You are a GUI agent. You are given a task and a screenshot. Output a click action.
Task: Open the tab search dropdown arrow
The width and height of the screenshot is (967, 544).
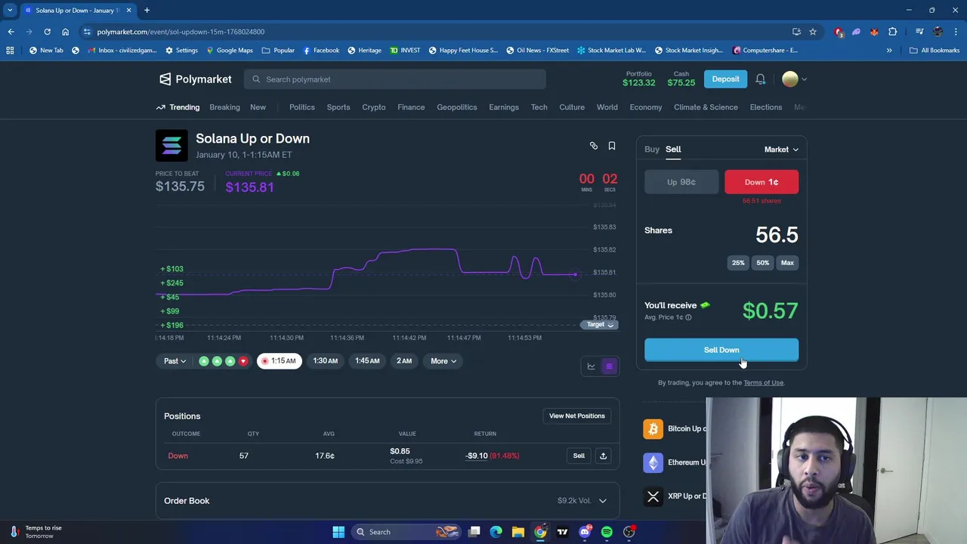10,11
